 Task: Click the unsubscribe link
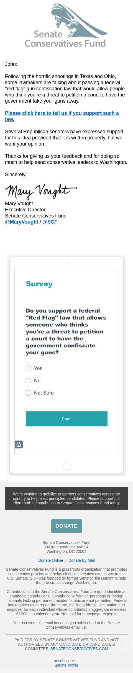click(64, 660)
